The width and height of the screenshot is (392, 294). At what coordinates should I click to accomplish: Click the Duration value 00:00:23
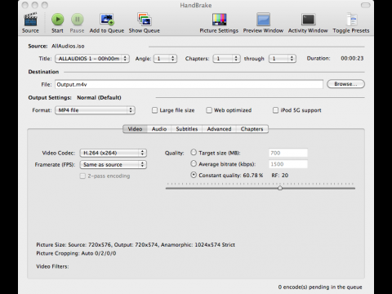click(x=352, y=58)
